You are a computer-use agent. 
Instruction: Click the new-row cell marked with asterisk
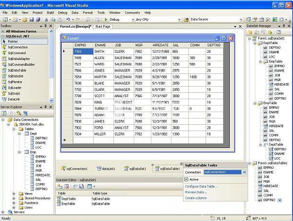point(67,140)
